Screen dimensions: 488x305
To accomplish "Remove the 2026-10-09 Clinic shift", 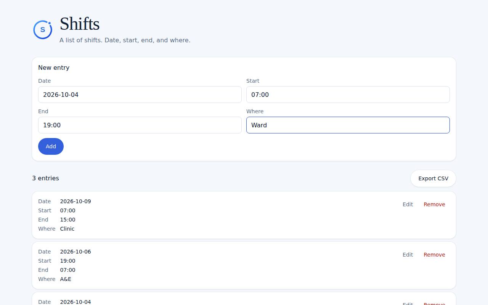I will (x=434, y=204).
